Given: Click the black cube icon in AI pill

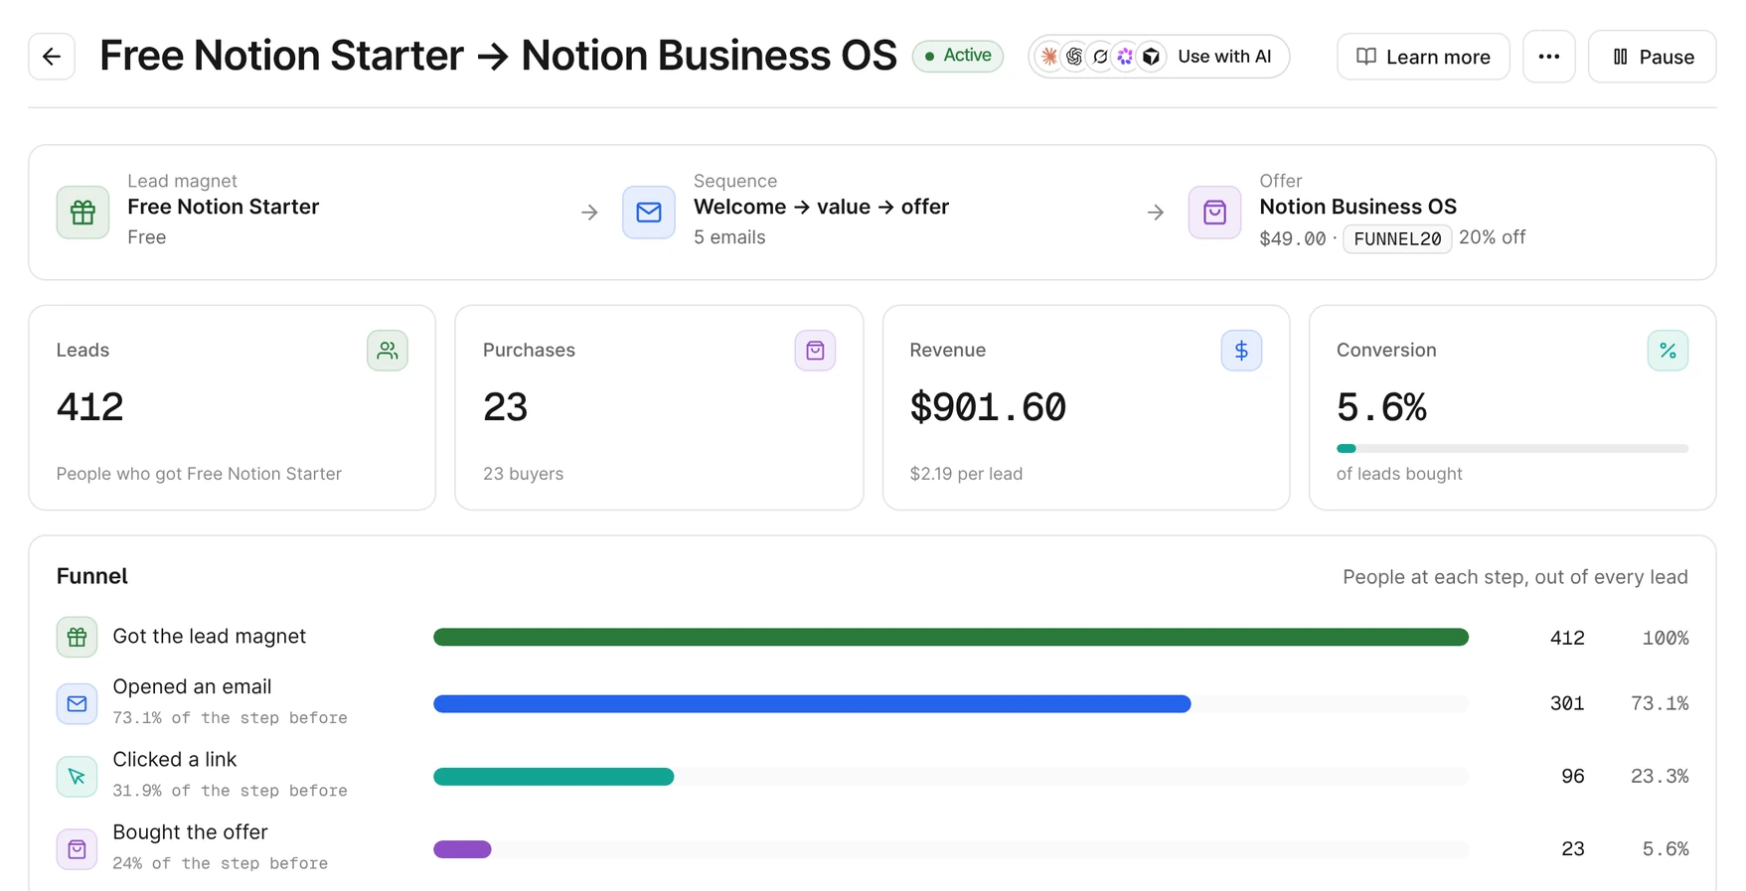Looking at the screenshot, I should pyautogui.click(x=1151, y=57).
